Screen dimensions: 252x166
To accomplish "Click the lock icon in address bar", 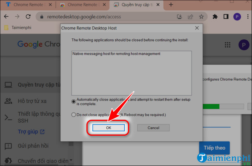I will (42, 17).
